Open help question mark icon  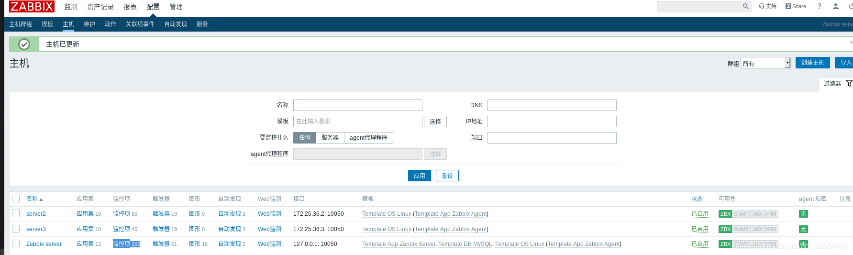click(x=820, y=6)
